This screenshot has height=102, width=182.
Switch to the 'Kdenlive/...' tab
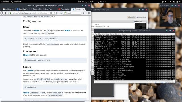tap(22, 9)
